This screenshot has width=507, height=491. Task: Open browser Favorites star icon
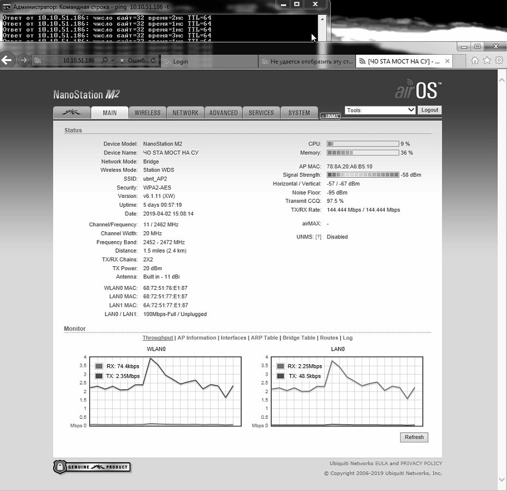[x=487, y=61]
